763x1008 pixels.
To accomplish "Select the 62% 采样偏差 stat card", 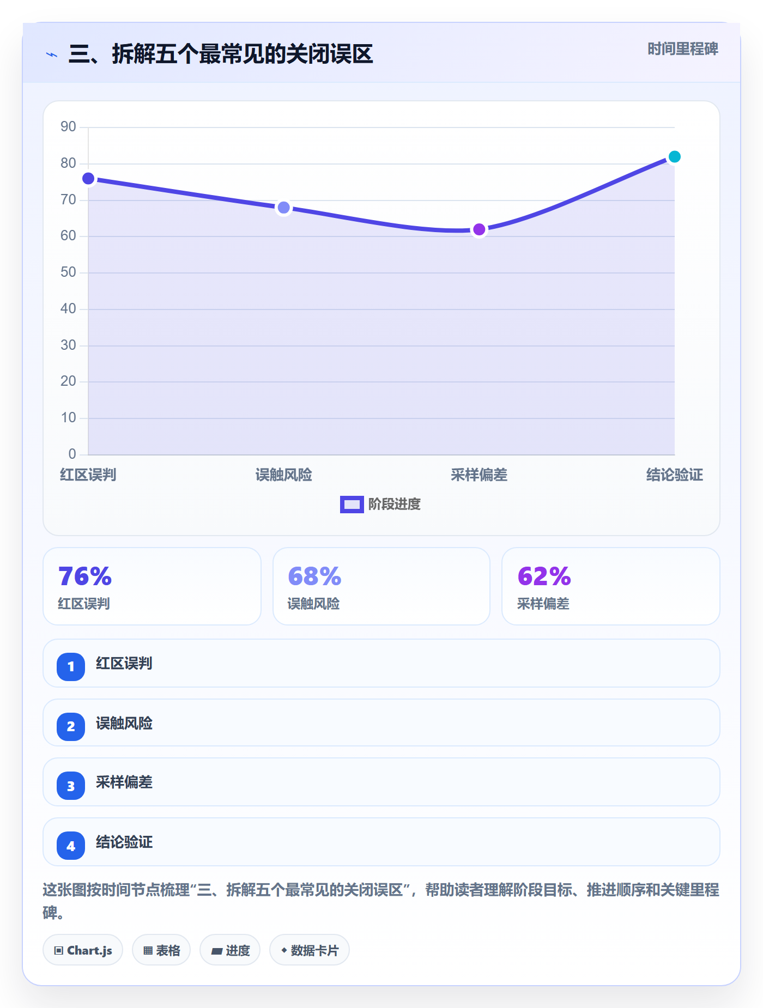I will click(x=611, y=586).
